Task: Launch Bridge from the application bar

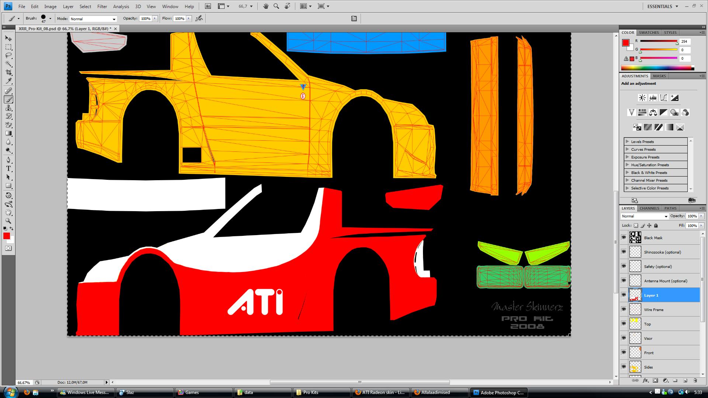Action: pyautogui.click(x=208, y=6)
